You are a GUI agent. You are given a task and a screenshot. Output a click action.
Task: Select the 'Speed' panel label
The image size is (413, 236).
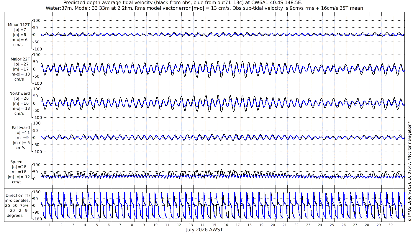coord(16,162)
